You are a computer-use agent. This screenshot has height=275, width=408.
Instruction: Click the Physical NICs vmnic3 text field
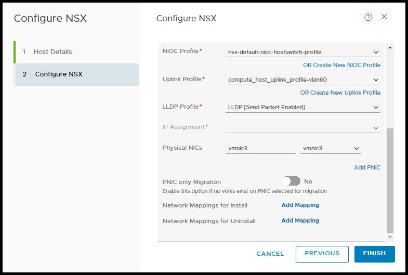coord(260,148)
